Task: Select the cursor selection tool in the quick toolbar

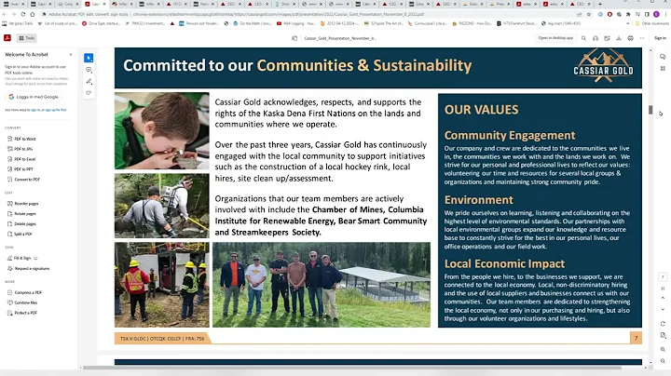Action: coord(89,58)
